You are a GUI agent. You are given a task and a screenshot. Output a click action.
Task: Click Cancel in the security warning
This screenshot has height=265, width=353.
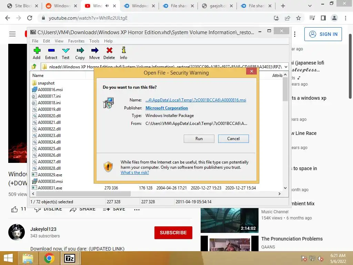coord(233,139)
